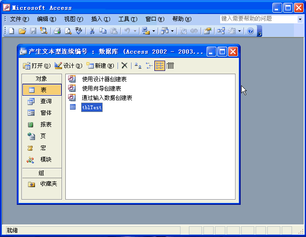Click the Microsoft Script Editor icon

click(194, 31)
